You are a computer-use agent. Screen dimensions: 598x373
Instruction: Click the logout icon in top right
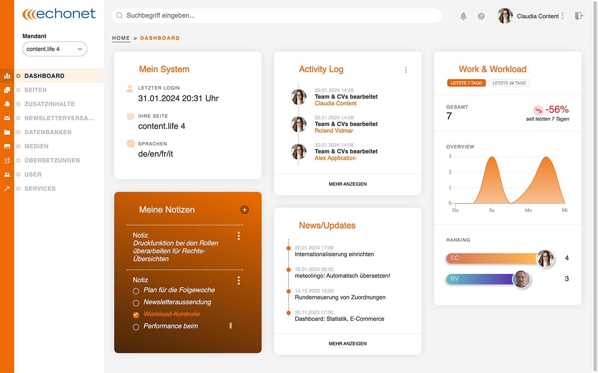coord(579,16)
